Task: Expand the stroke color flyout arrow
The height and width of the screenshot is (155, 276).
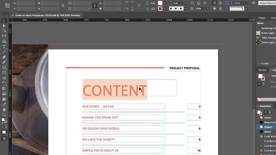Action: point(165,9)
